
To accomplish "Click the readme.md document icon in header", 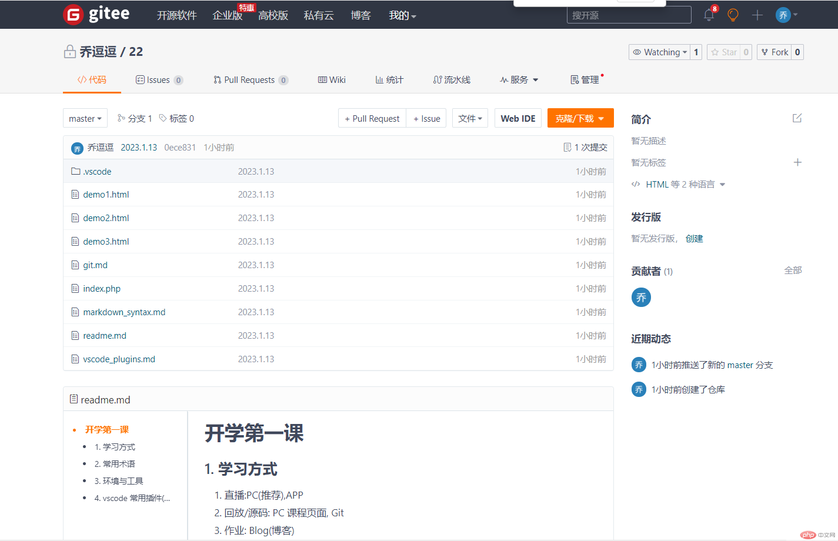I will pyautogui.click(x=74, y=399).
